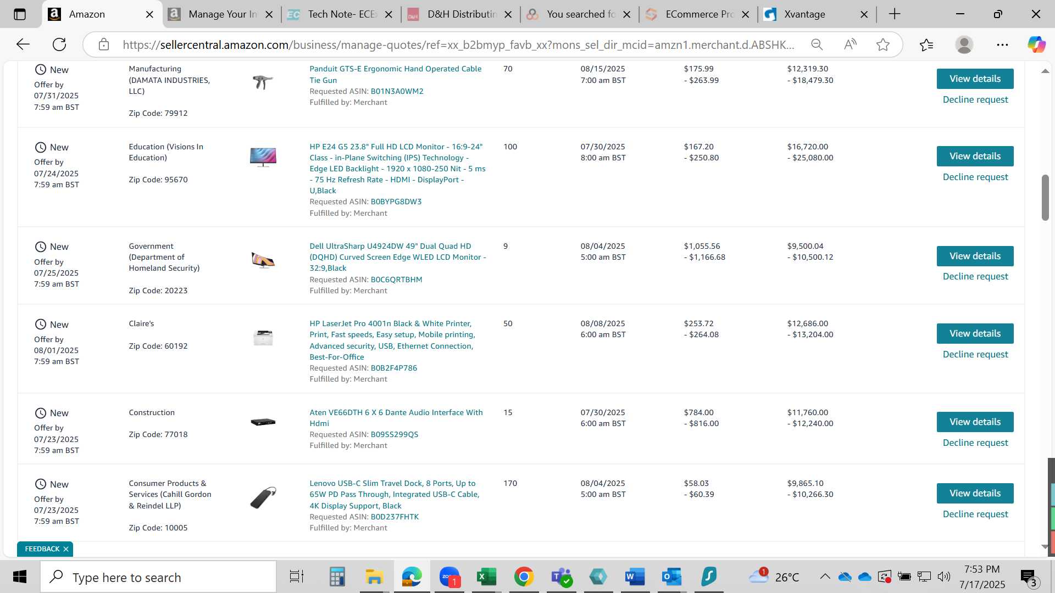The height and width of the screenshot is (593, 1055).
Task: Decline request for HP LaserJet printer
Action: click(x=975, y=354)
